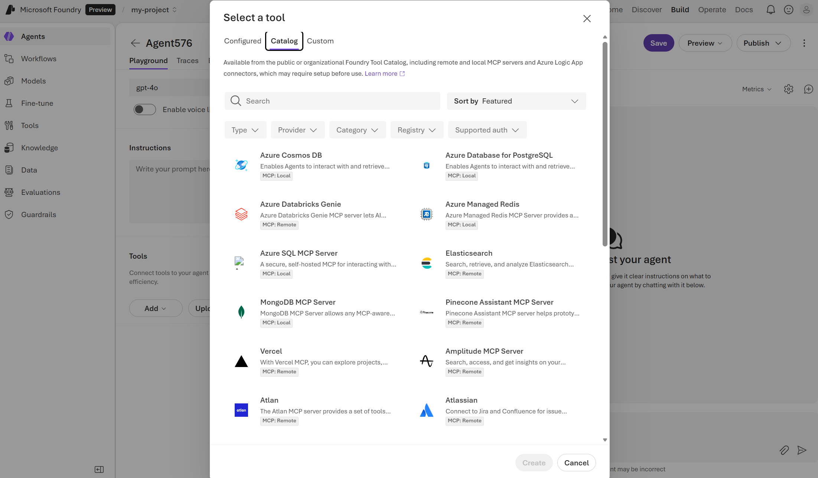818x478 pixels.
Task: Open the notifications bell
Action: coord(770,10)
